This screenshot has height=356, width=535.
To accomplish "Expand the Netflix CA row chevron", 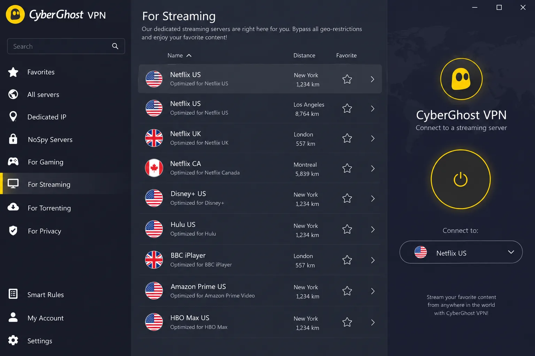I will point(373,169).
